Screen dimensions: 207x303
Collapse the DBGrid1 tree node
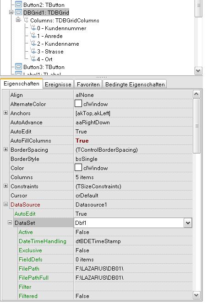tap(11, 12)
